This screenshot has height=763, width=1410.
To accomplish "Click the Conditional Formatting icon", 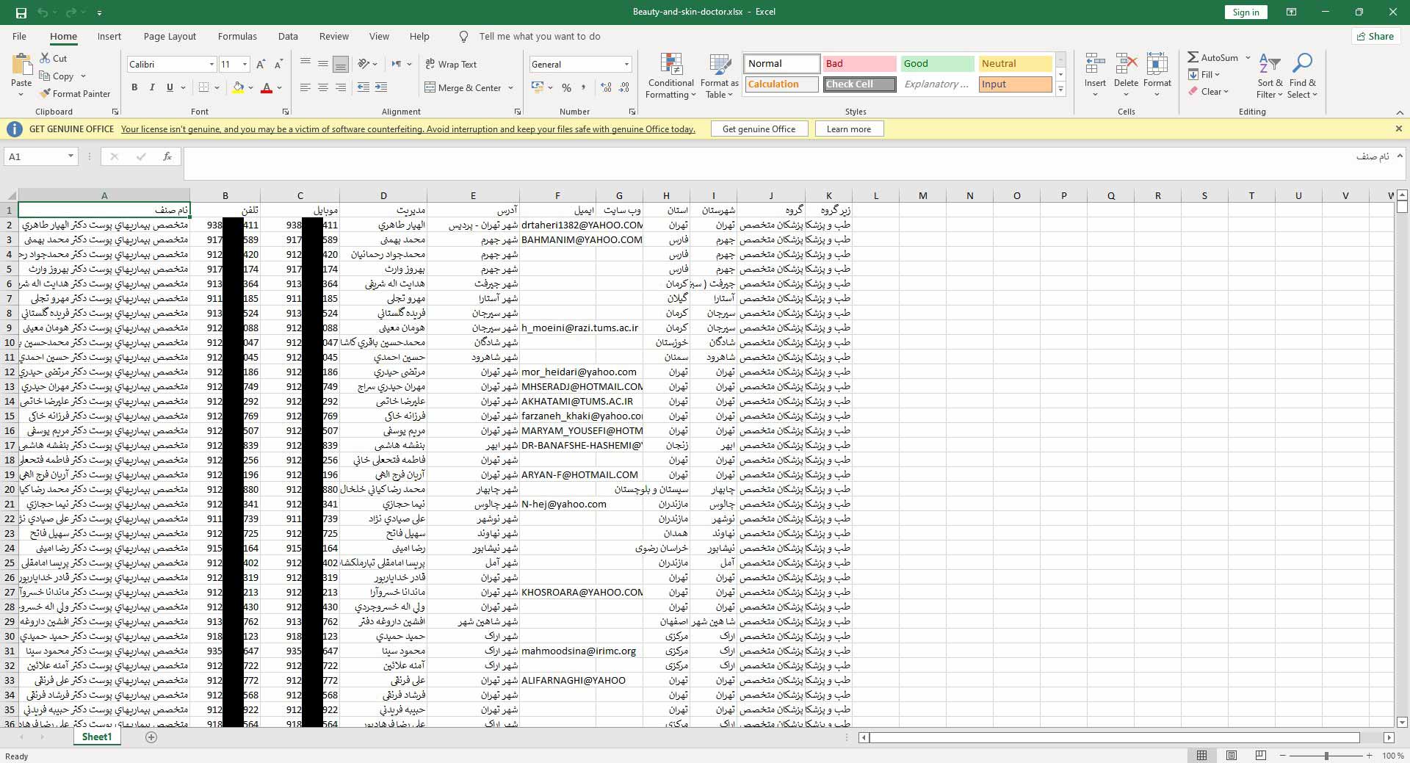I will click(671, 65).
